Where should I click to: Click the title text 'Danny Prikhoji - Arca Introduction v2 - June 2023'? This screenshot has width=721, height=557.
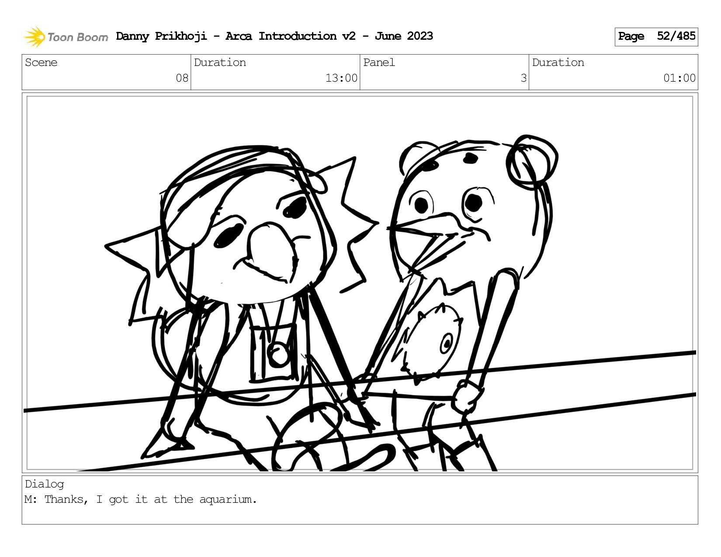coord(274,36)
